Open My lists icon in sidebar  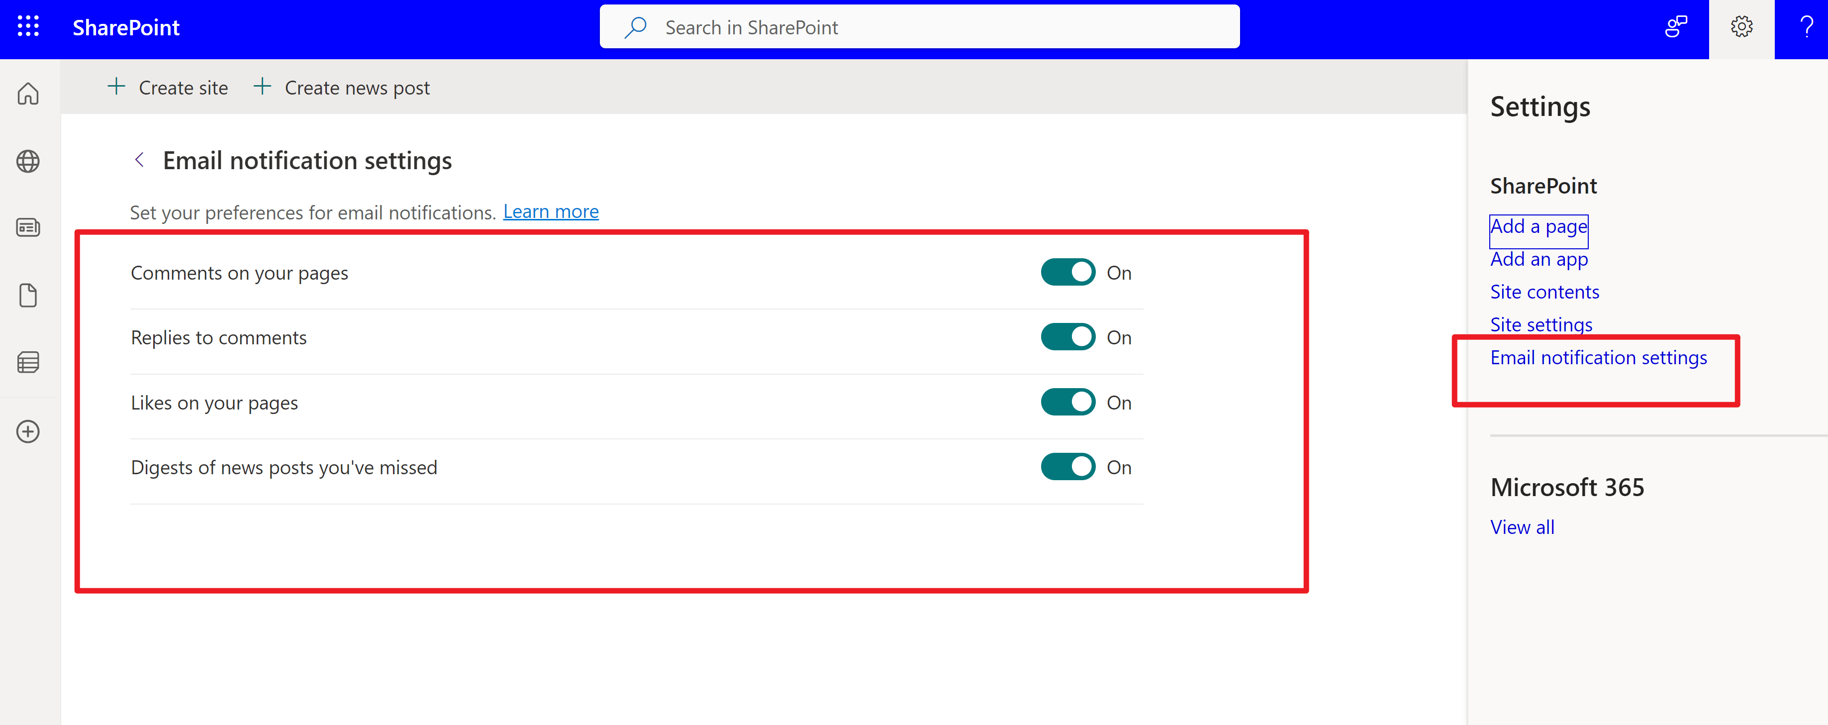pyautogui.click(x=28, y=362)
